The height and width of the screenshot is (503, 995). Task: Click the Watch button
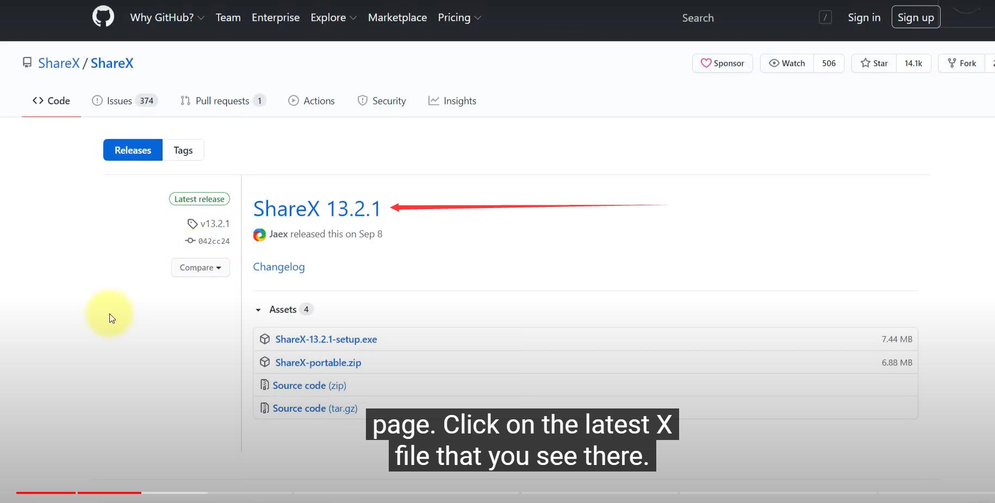(787, 63)
